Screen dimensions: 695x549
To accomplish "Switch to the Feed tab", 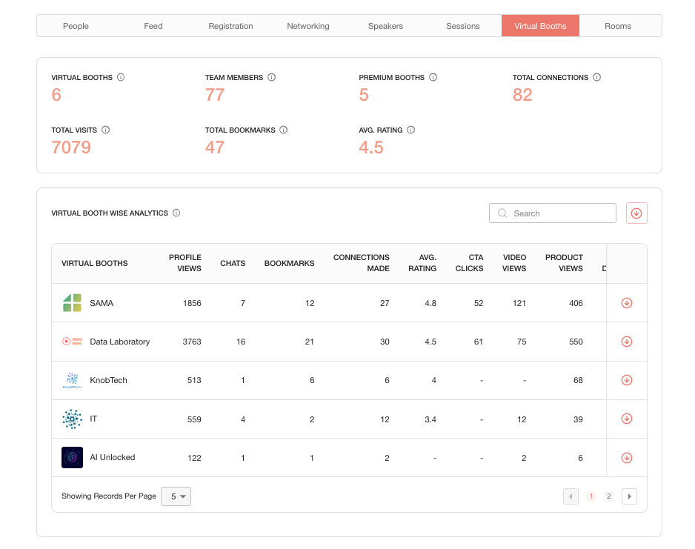I will point(153,26).
